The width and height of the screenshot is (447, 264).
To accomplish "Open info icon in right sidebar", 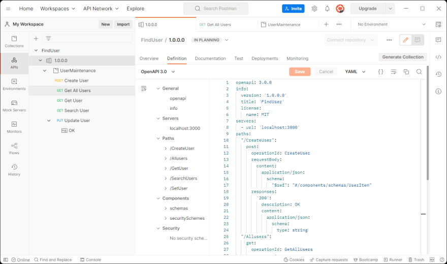I will coord(438,92).
